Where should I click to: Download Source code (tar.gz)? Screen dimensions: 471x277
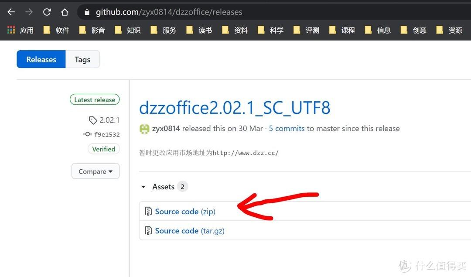point(190,231)
